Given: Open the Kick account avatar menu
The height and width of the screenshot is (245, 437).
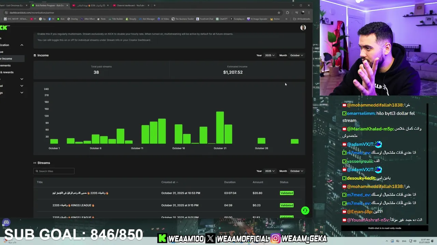Looking at the screenshot, I should (x=303, y=28).
